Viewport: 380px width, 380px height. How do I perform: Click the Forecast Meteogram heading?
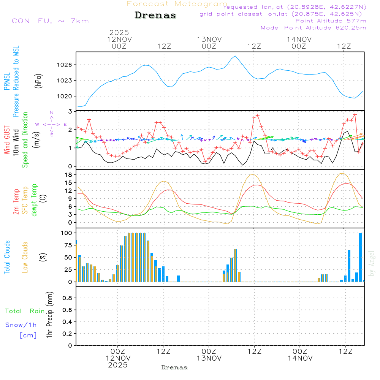(x=177, y=4)
